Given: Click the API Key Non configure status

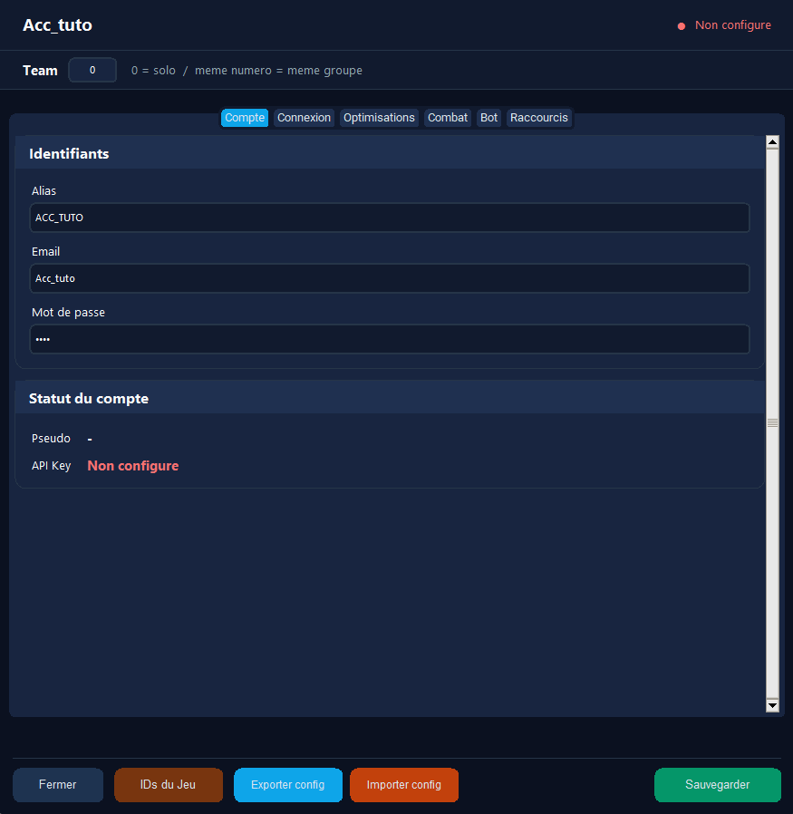Looking at the screenshot, I should click(133, 466).
